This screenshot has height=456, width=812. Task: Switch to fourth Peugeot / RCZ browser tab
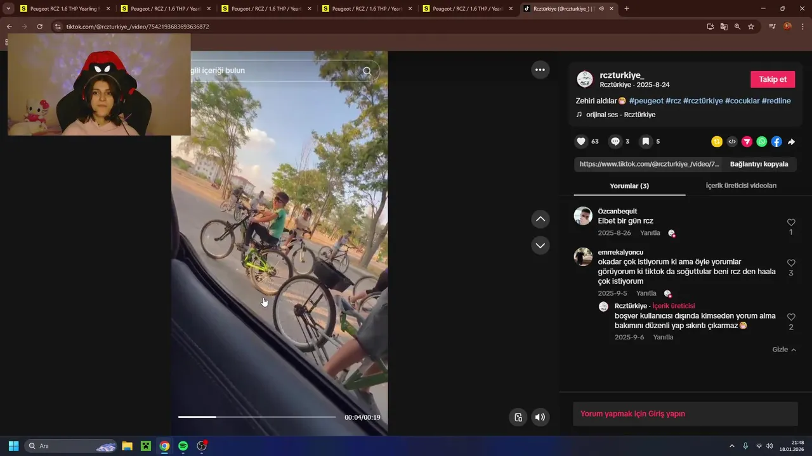tap(367, 9)
